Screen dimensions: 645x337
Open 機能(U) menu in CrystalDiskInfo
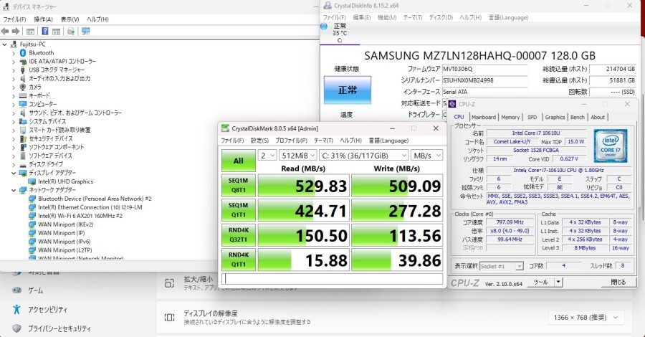pyautogui.click(x=387, y=17)
